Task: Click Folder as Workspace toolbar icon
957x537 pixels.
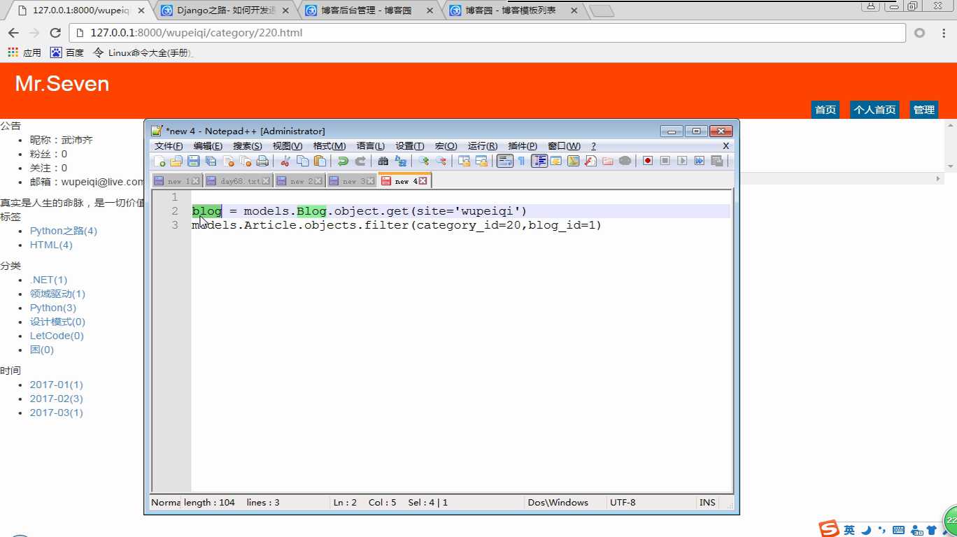Action: 608,161
